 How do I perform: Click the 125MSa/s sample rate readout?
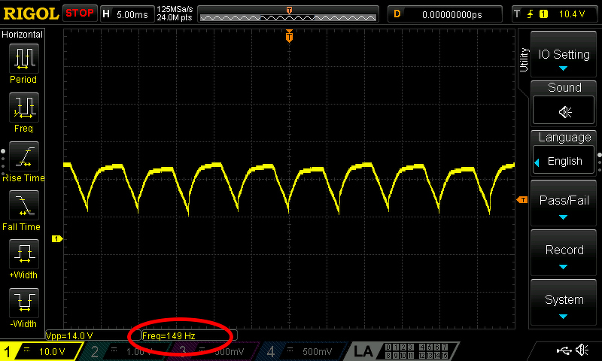[175, 9]
